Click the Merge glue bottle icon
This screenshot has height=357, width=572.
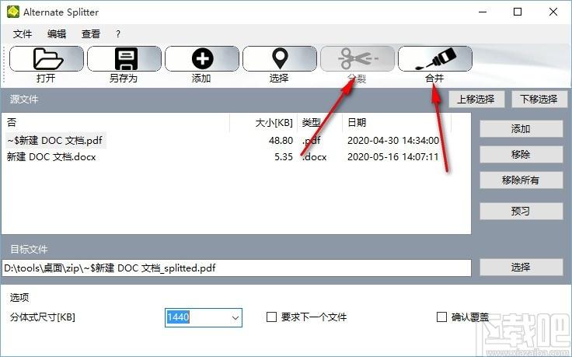[434, 58]
